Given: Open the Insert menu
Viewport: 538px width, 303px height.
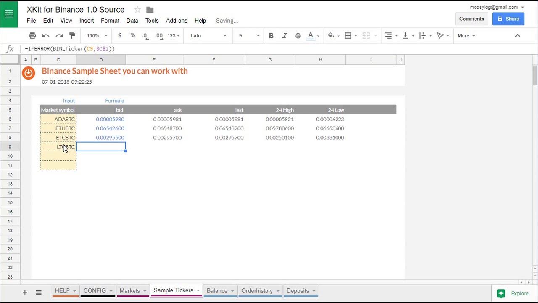Looking at the screenshot, I should click(x=87, y=21).
